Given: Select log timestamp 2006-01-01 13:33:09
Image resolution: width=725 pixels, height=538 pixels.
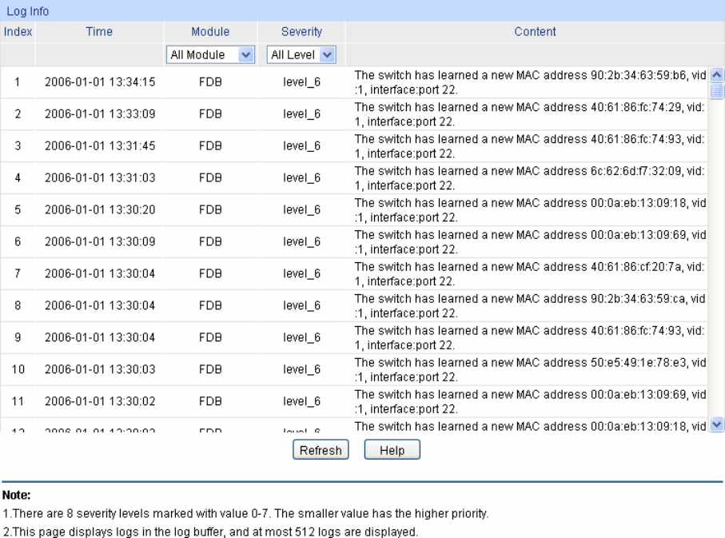Looking at the screenshot, I should [x=99, y=114].
